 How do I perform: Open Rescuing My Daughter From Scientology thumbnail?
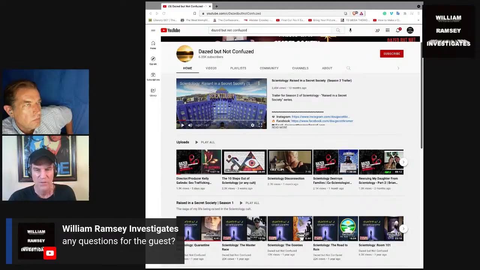[381, 162]
